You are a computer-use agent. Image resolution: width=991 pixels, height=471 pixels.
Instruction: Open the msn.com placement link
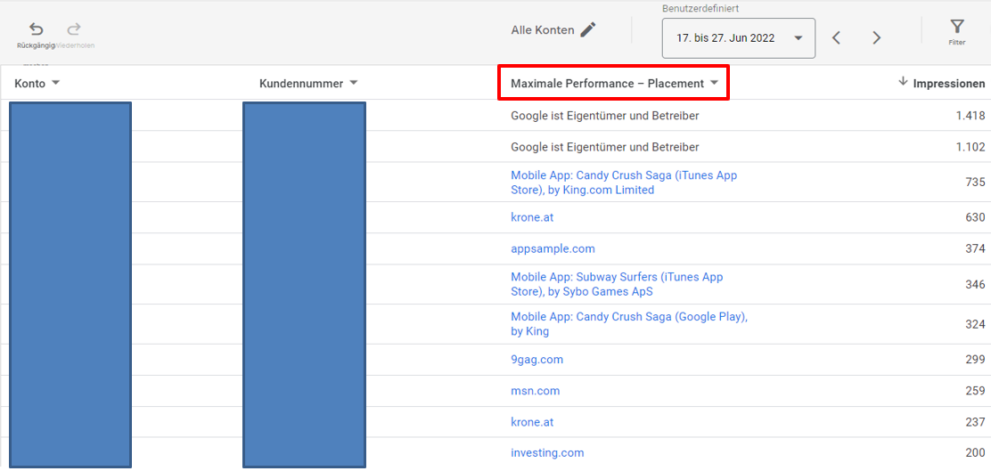click(536, 391)
